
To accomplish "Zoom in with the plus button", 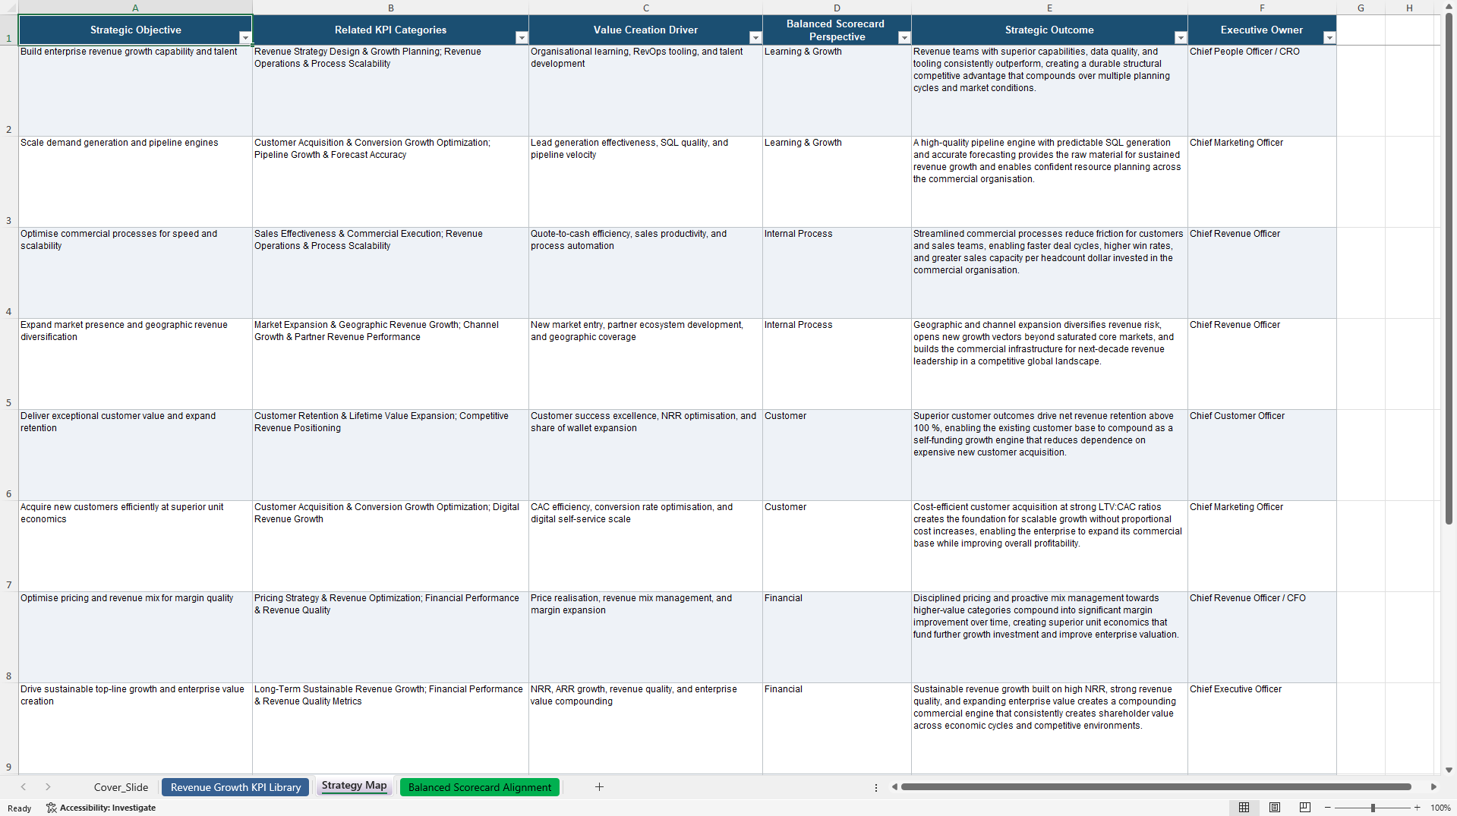I will click(x=1417, y=808).
